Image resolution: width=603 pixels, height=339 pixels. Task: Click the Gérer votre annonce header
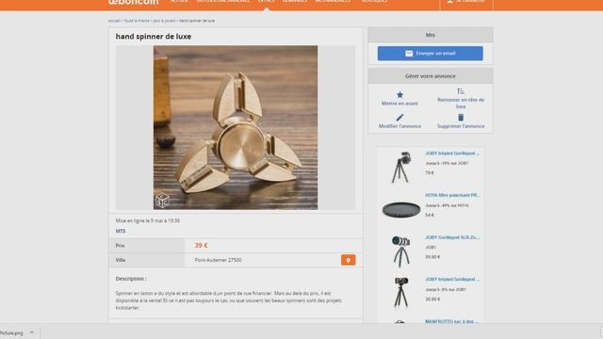(431, 76)
